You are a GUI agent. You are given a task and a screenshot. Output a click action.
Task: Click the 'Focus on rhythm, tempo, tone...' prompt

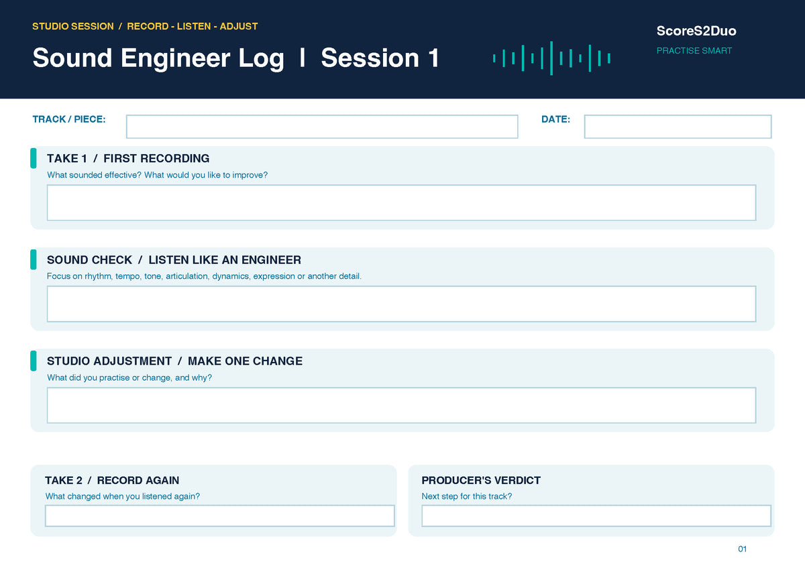pyautogui.click(x=204, y=276)
